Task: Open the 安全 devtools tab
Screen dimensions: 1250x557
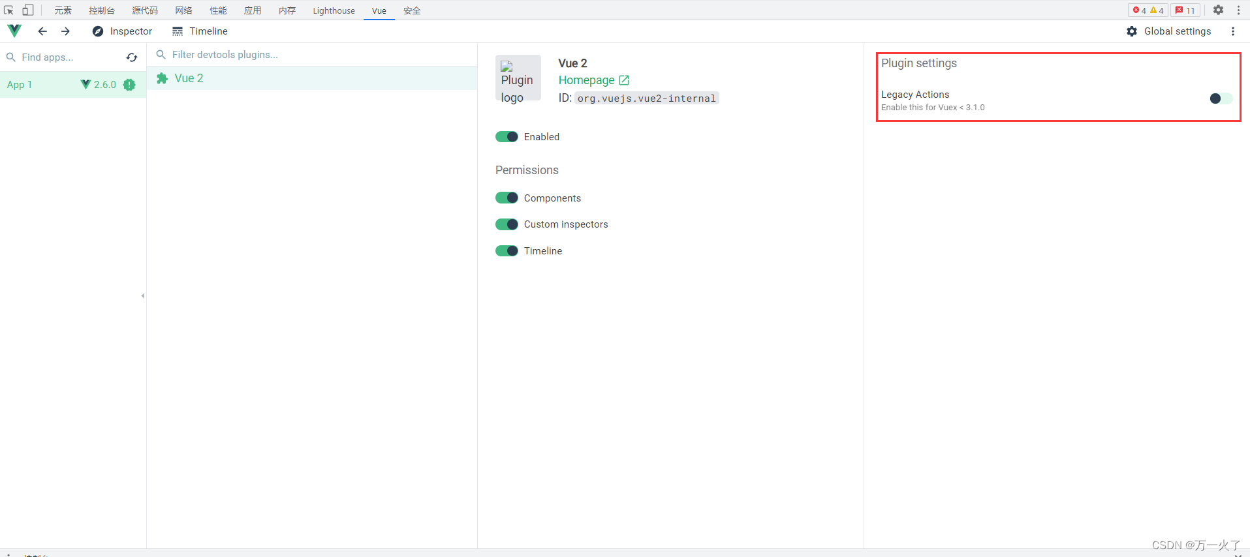Action: tap(412, 10)
